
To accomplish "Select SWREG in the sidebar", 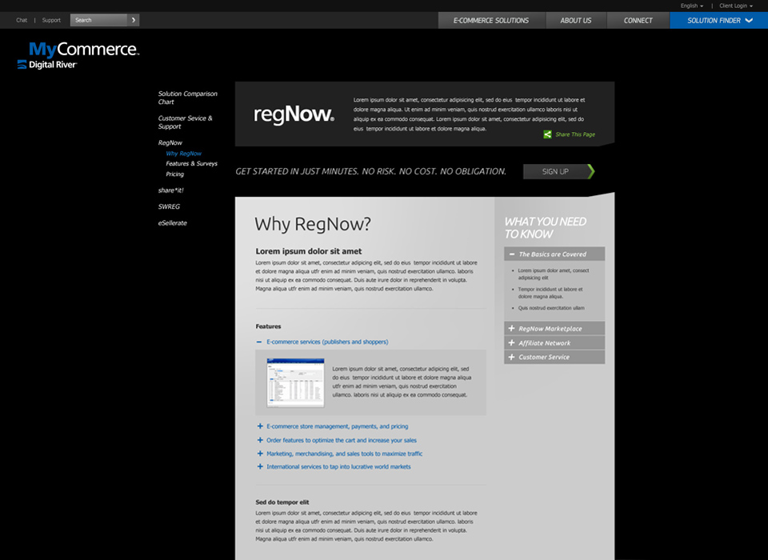I will point(169,206).
